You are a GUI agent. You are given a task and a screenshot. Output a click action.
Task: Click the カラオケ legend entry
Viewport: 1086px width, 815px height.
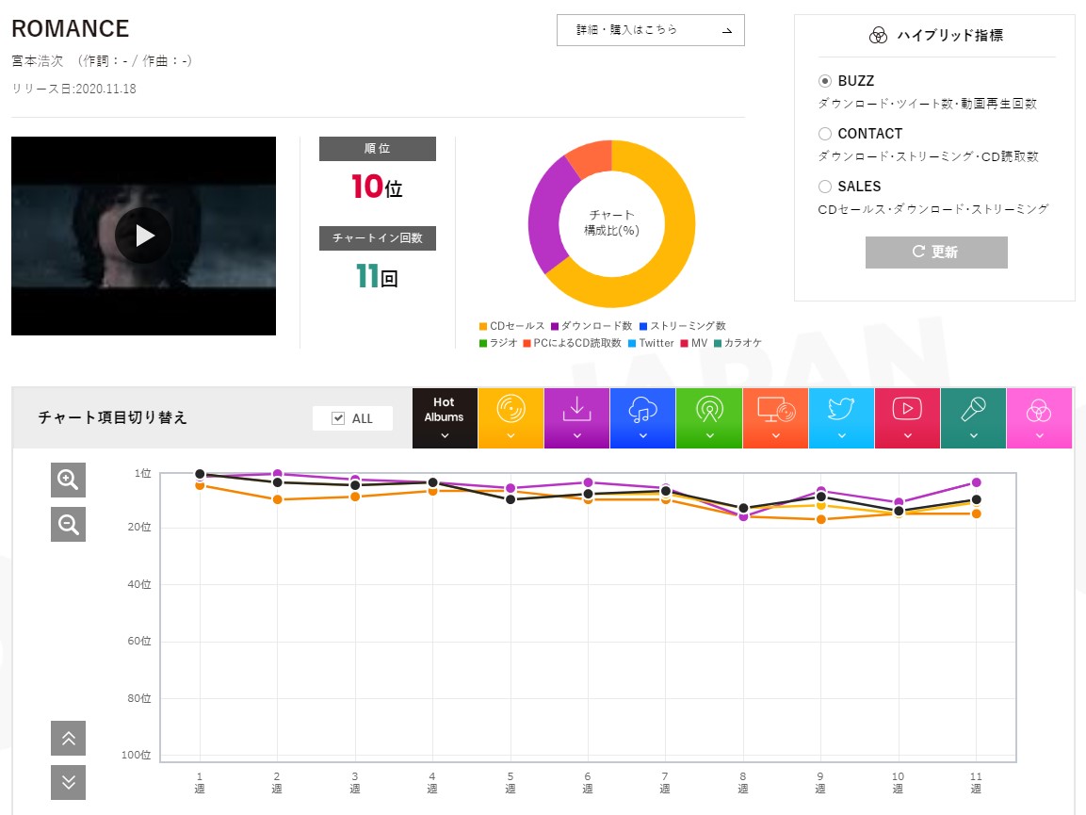tap(738, 343)
